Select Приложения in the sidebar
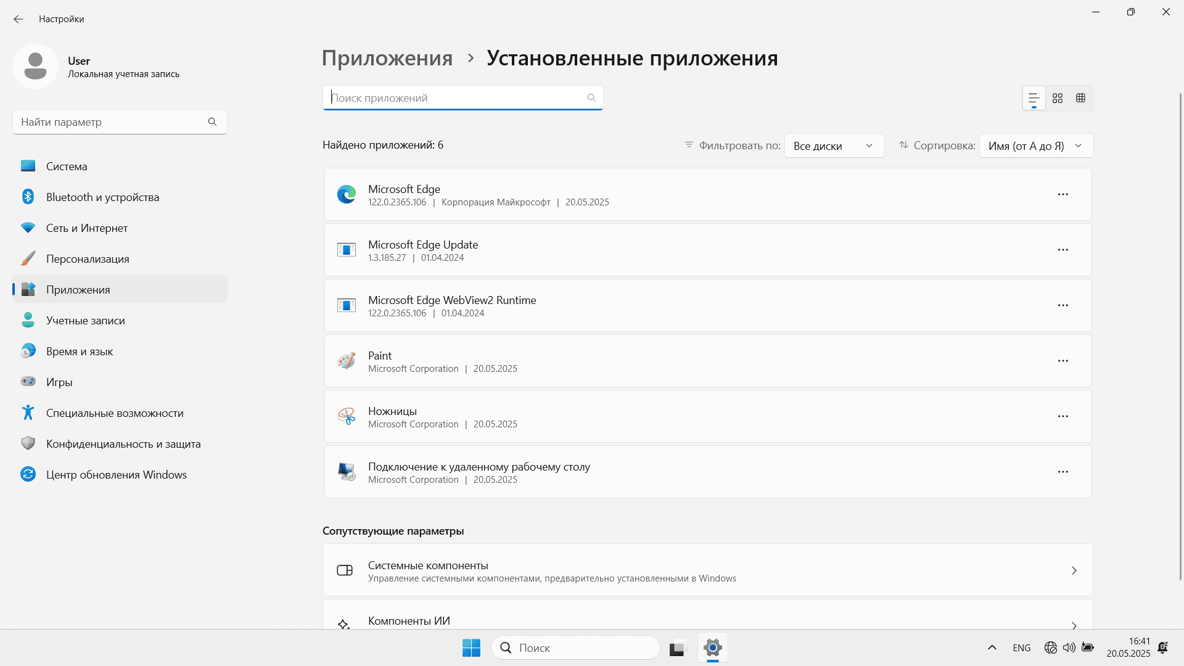The height and width of the screenshot is (666, 1184). point(120,289)
